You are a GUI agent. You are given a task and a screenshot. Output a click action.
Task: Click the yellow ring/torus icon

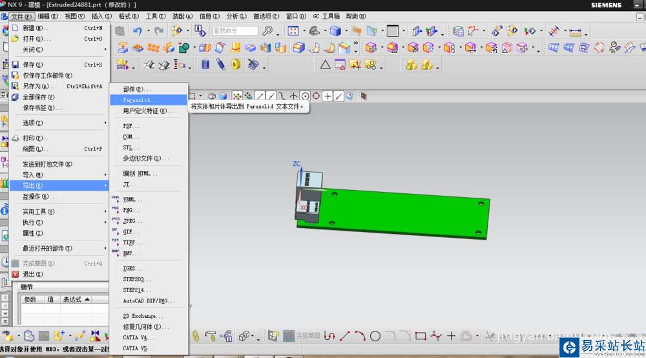[236, 65]
